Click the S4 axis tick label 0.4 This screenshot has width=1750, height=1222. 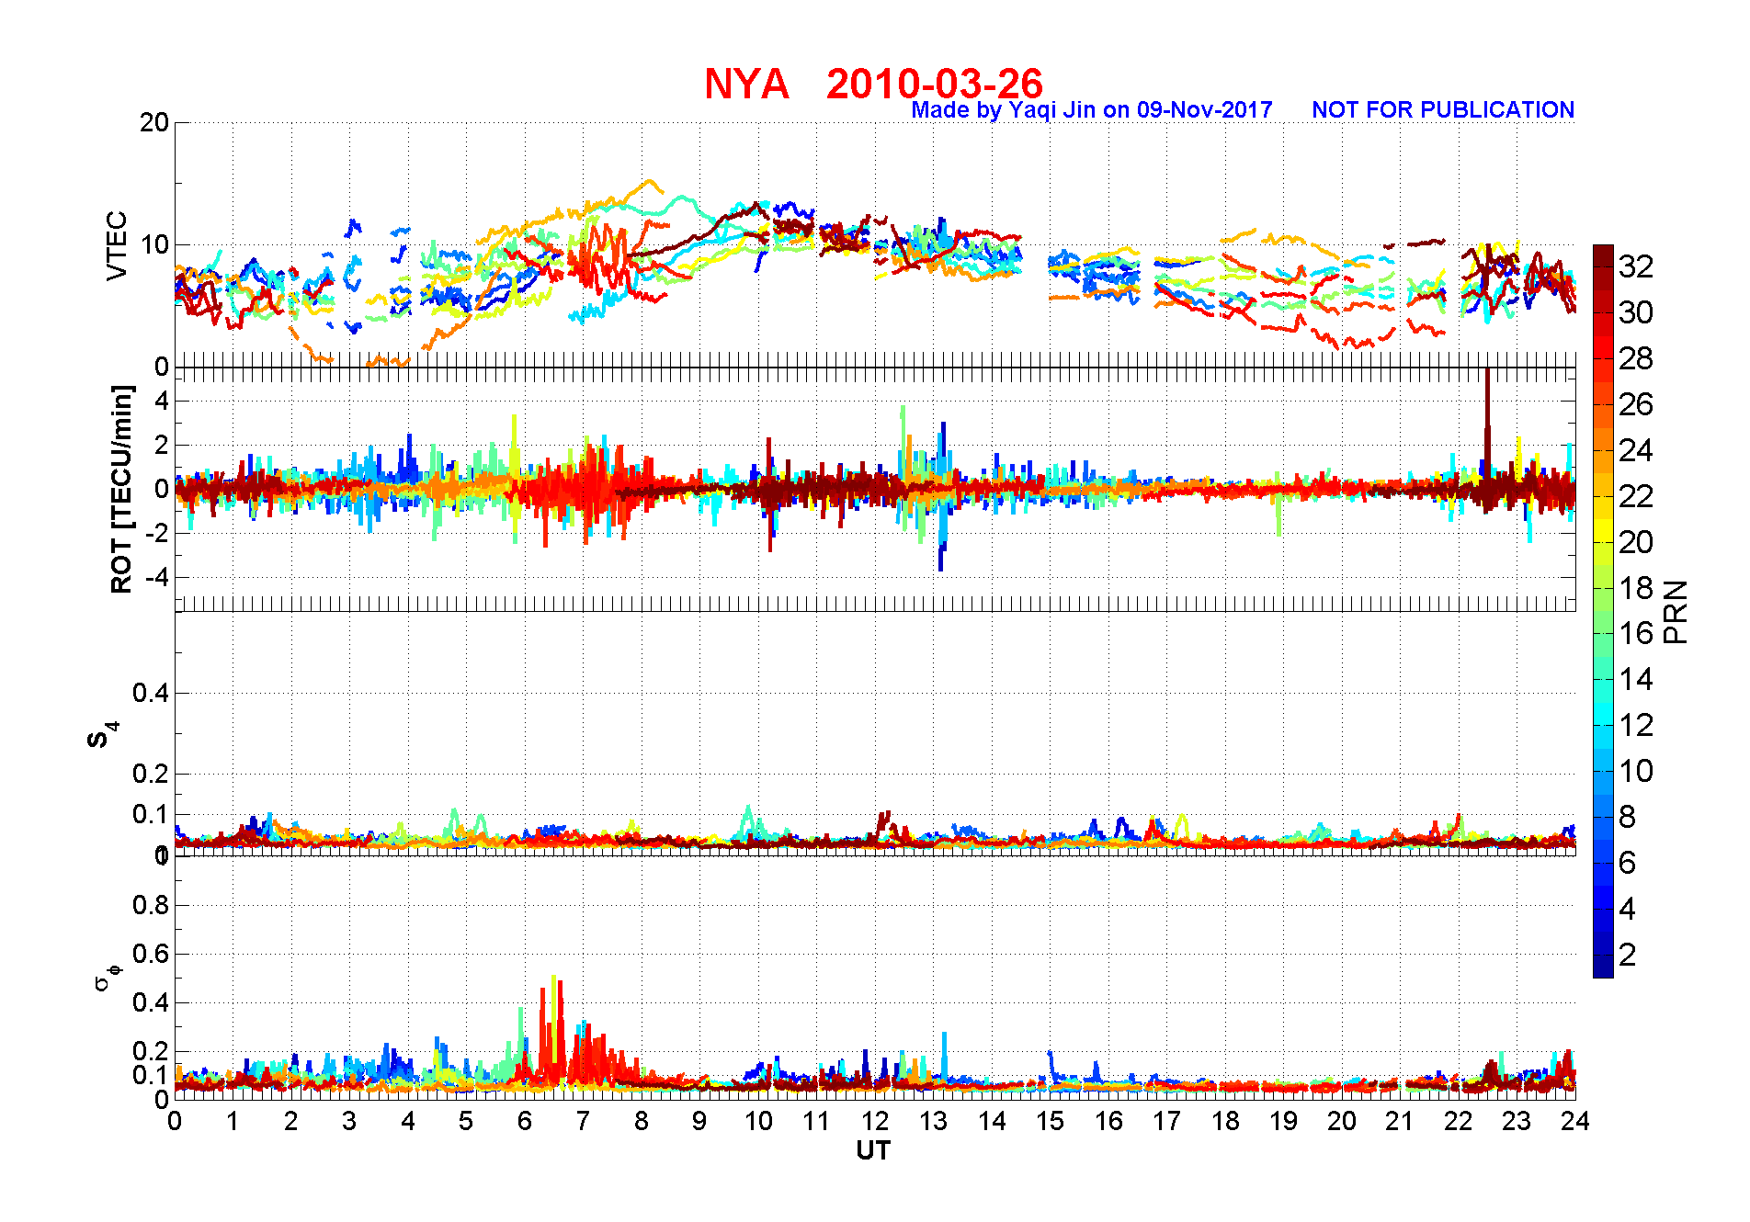click(152, 693)
